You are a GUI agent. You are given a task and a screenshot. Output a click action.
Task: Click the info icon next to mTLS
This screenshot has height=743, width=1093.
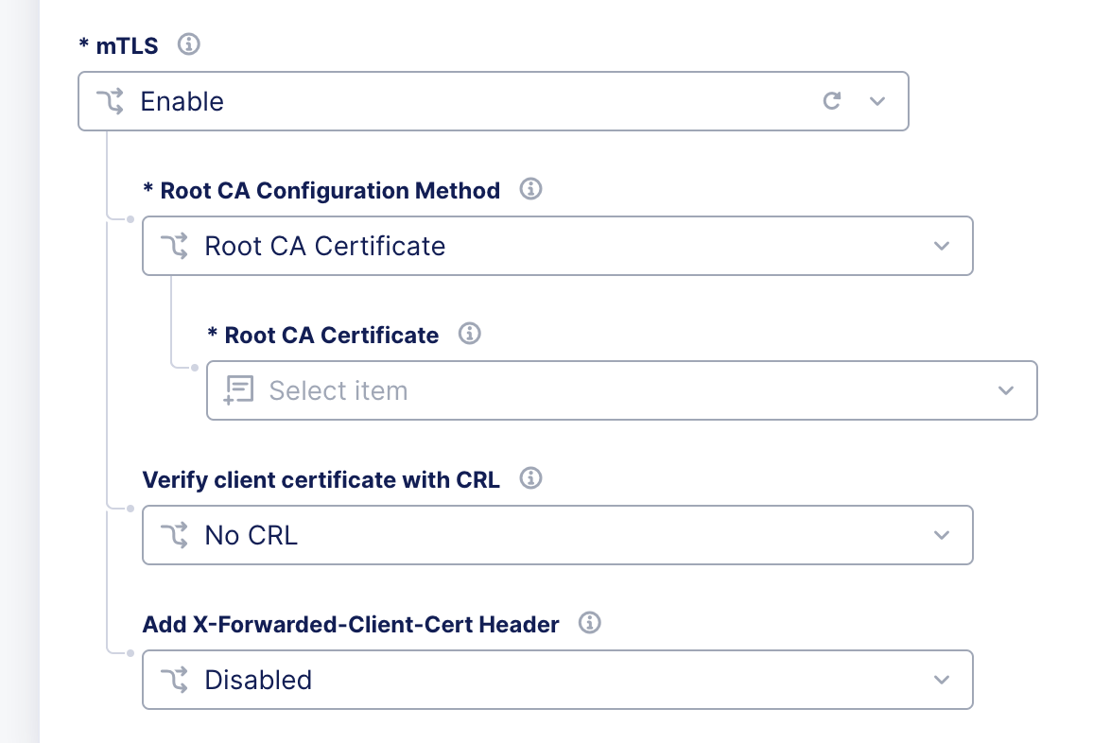pos(188,44)
